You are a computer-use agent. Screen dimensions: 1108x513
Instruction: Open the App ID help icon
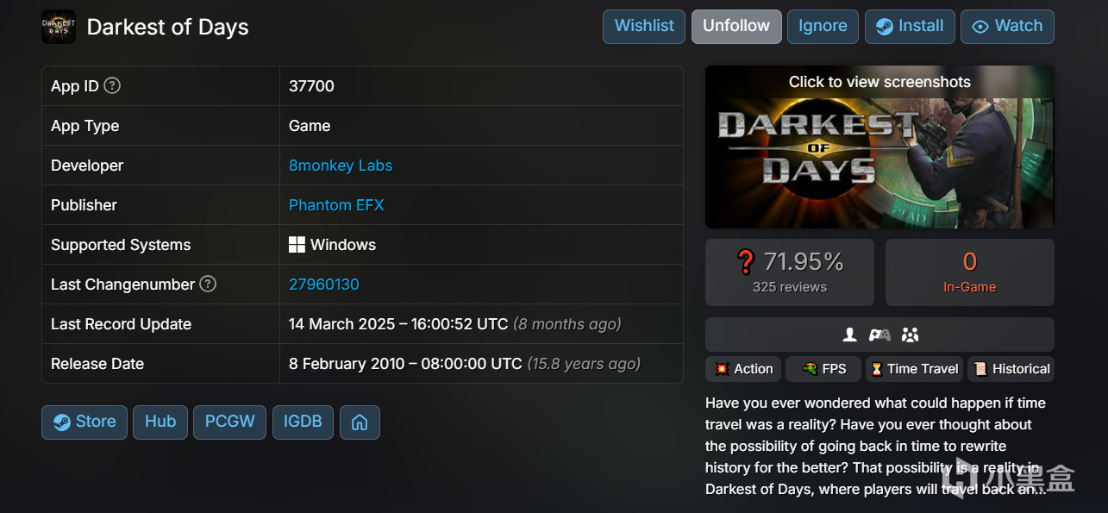[x=112, y=85]
